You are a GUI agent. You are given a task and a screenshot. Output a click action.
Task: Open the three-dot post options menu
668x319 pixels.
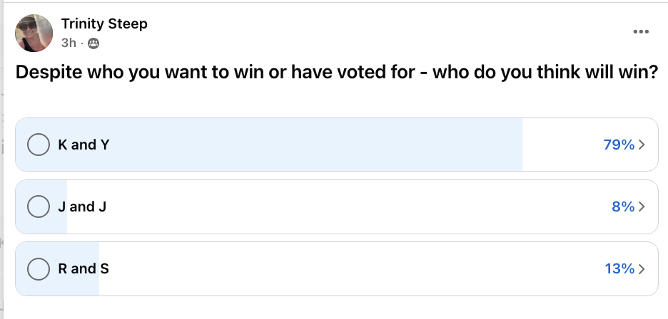tap(641, 32)
